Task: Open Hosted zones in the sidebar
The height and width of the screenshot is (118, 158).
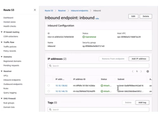Action: click(x=9, y=22)
